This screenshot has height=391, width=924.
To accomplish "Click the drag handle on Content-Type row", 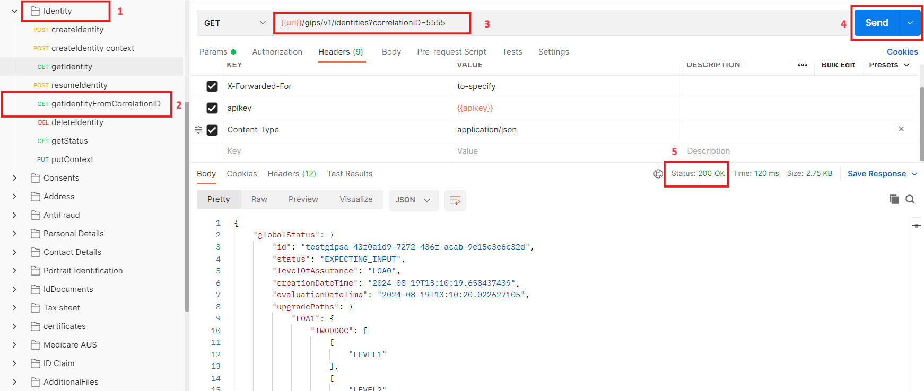I will click(x=198, y=130).
